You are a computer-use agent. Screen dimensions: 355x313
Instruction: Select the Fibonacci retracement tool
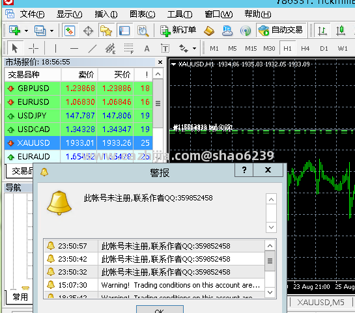(x=128, y=48)
